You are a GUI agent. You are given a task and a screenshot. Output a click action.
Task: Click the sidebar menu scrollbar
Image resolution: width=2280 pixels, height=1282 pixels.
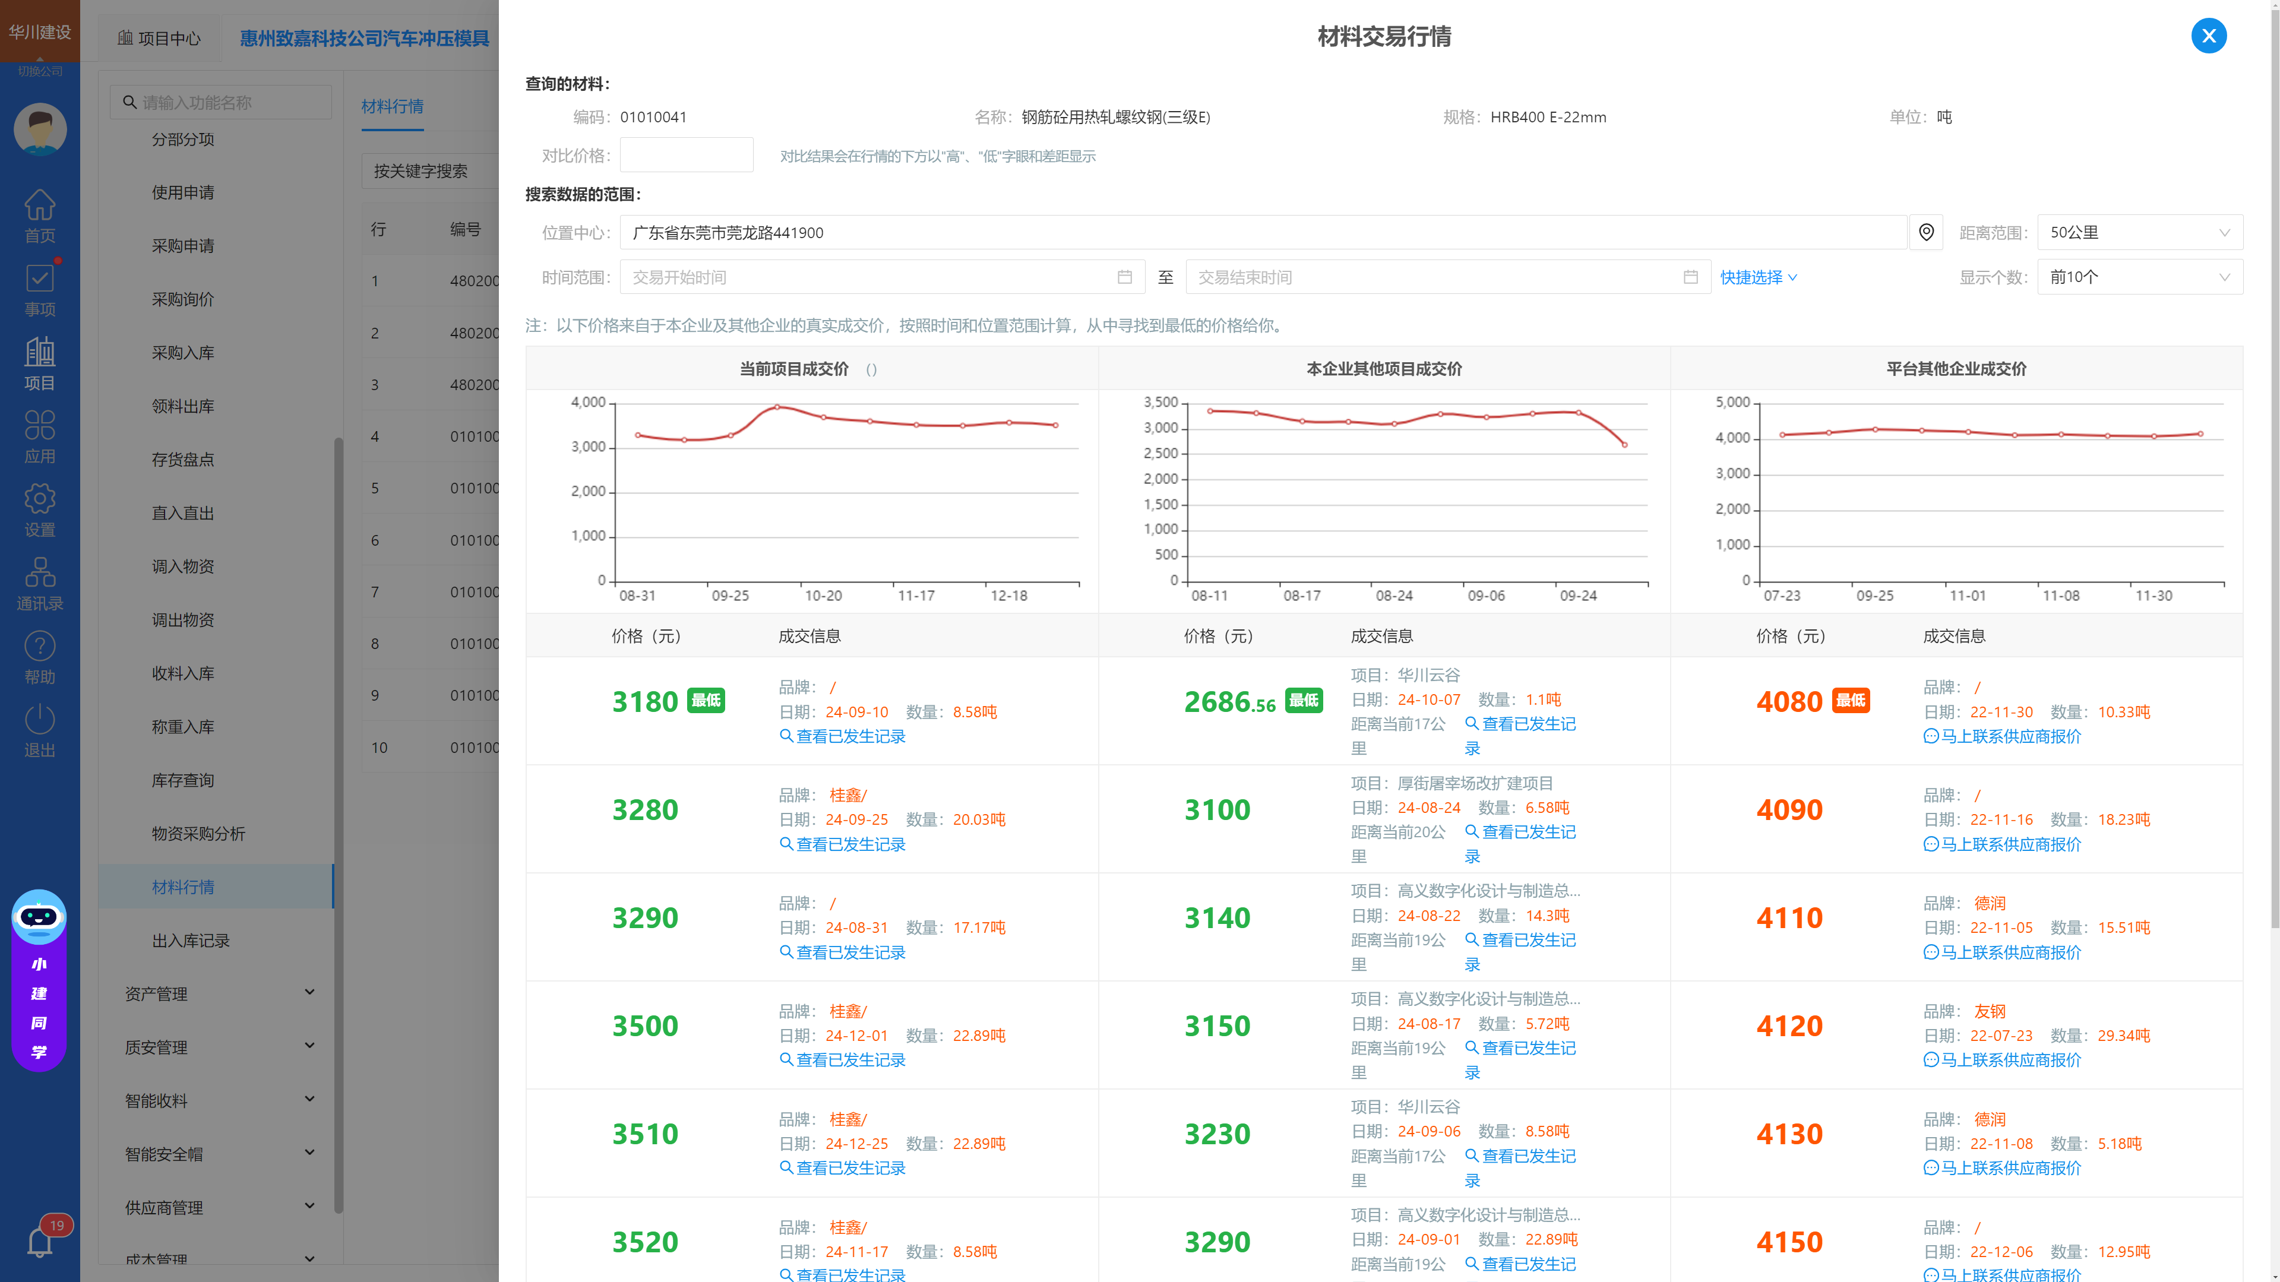point(338,825)
